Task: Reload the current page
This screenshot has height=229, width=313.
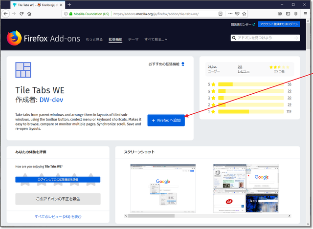Action: click(x=22, y=14)
